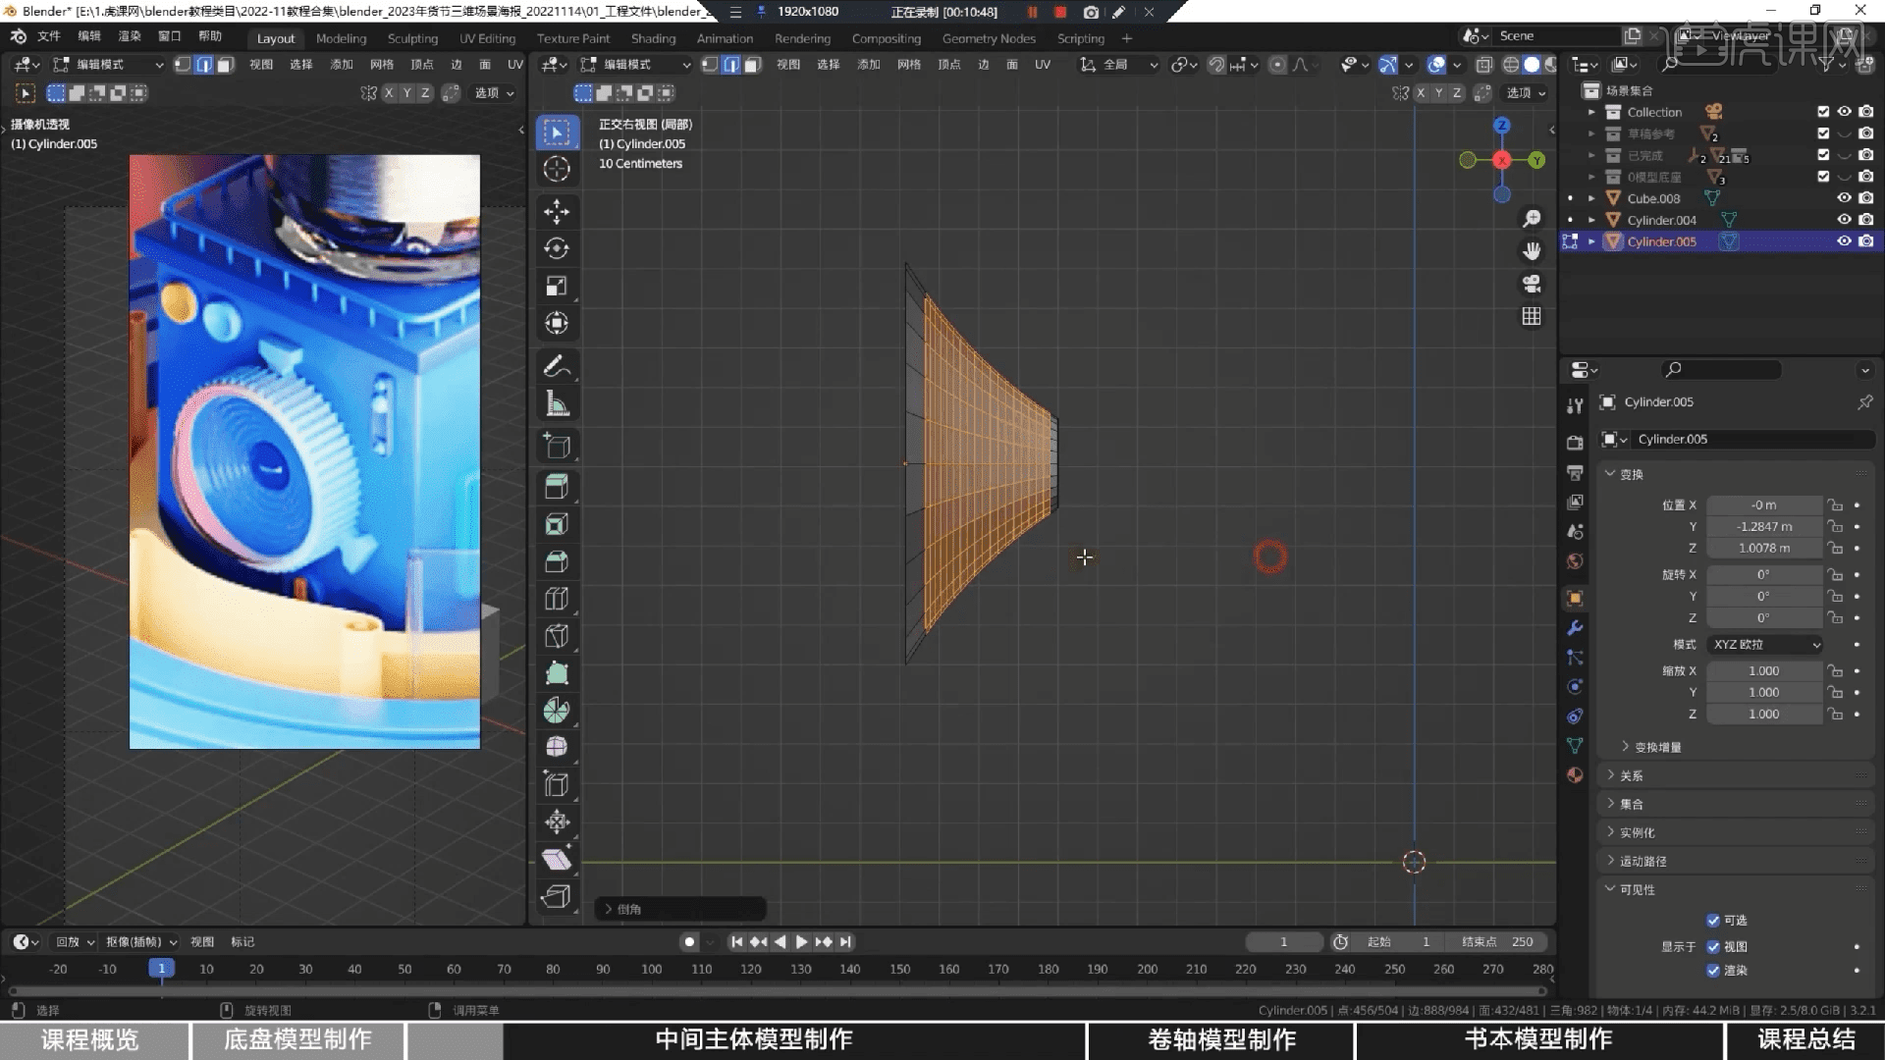Switch orthographic view with the grid icon
1885x1060 pixels.
(x=1532, y=316)
